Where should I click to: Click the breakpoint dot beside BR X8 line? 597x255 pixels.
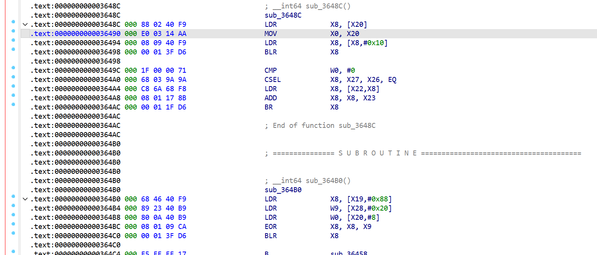tap(13, 104)
